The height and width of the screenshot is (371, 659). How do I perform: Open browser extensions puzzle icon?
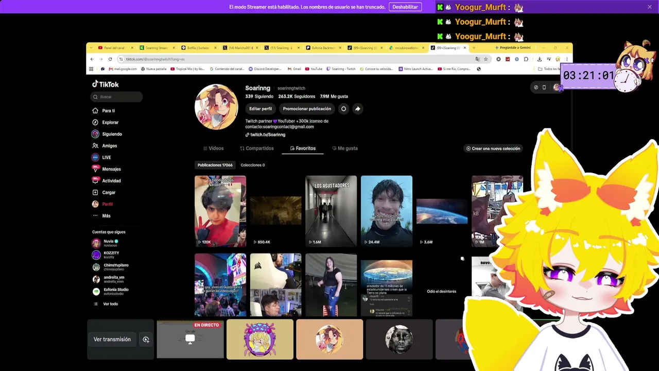click(526, 59)
